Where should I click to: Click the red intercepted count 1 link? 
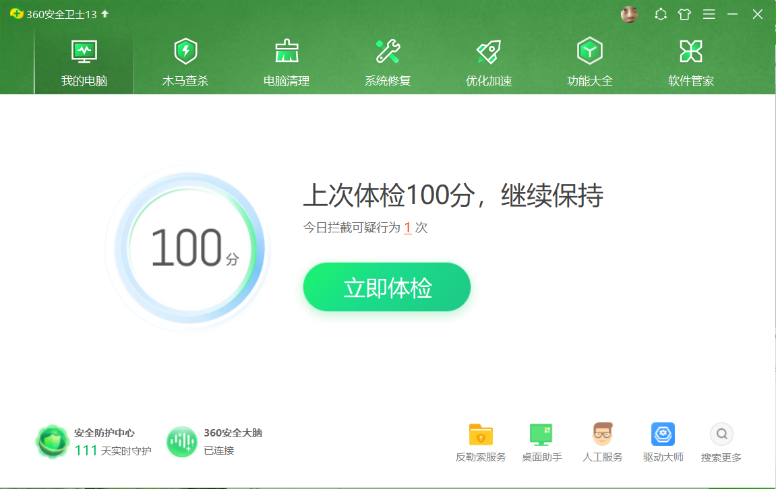coord(408,228)
